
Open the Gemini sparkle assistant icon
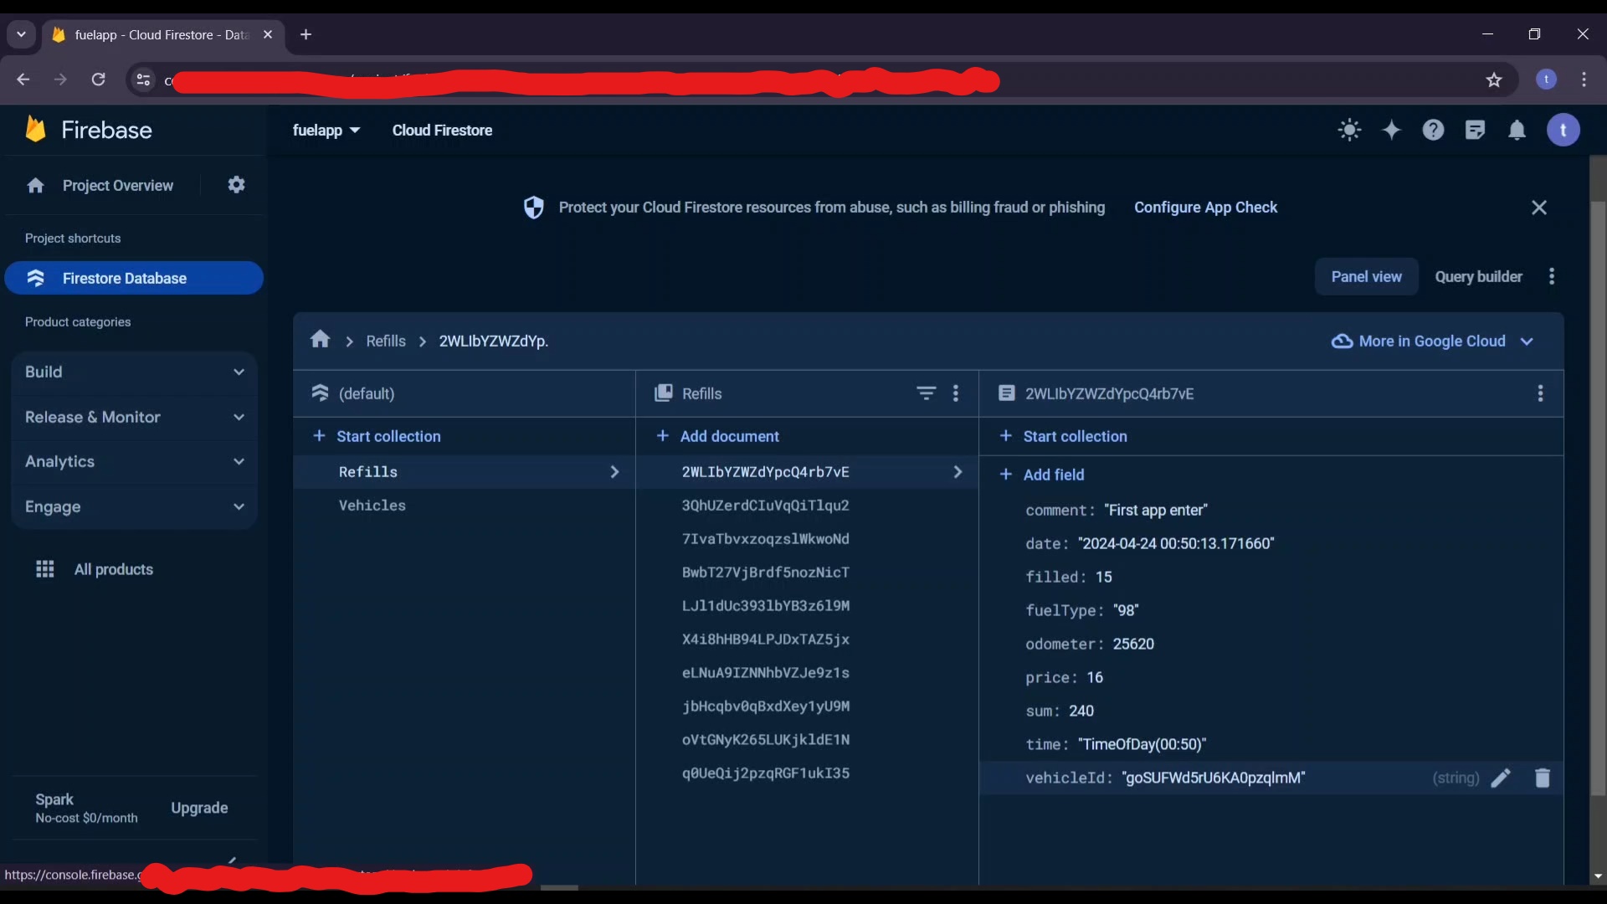coord(1391,130)
